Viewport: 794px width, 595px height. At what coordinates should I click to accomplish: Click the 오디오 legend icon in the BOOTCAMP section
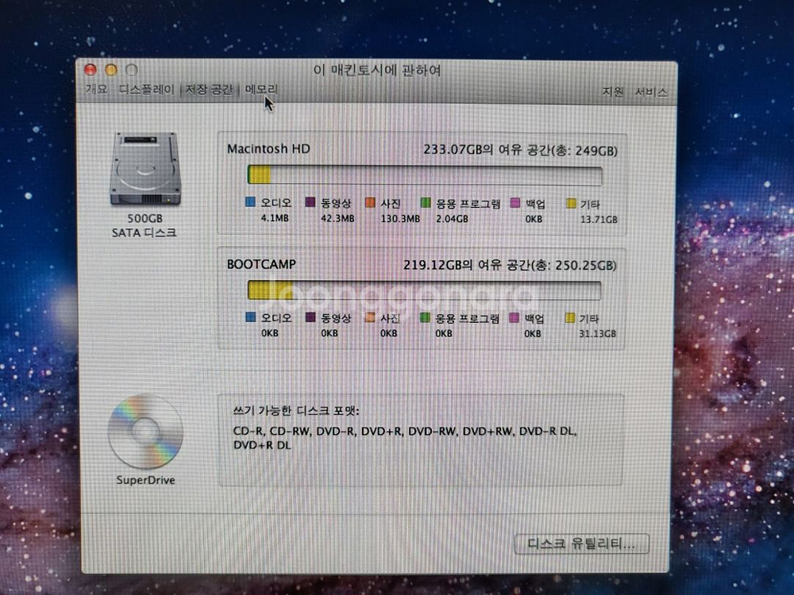252,318
